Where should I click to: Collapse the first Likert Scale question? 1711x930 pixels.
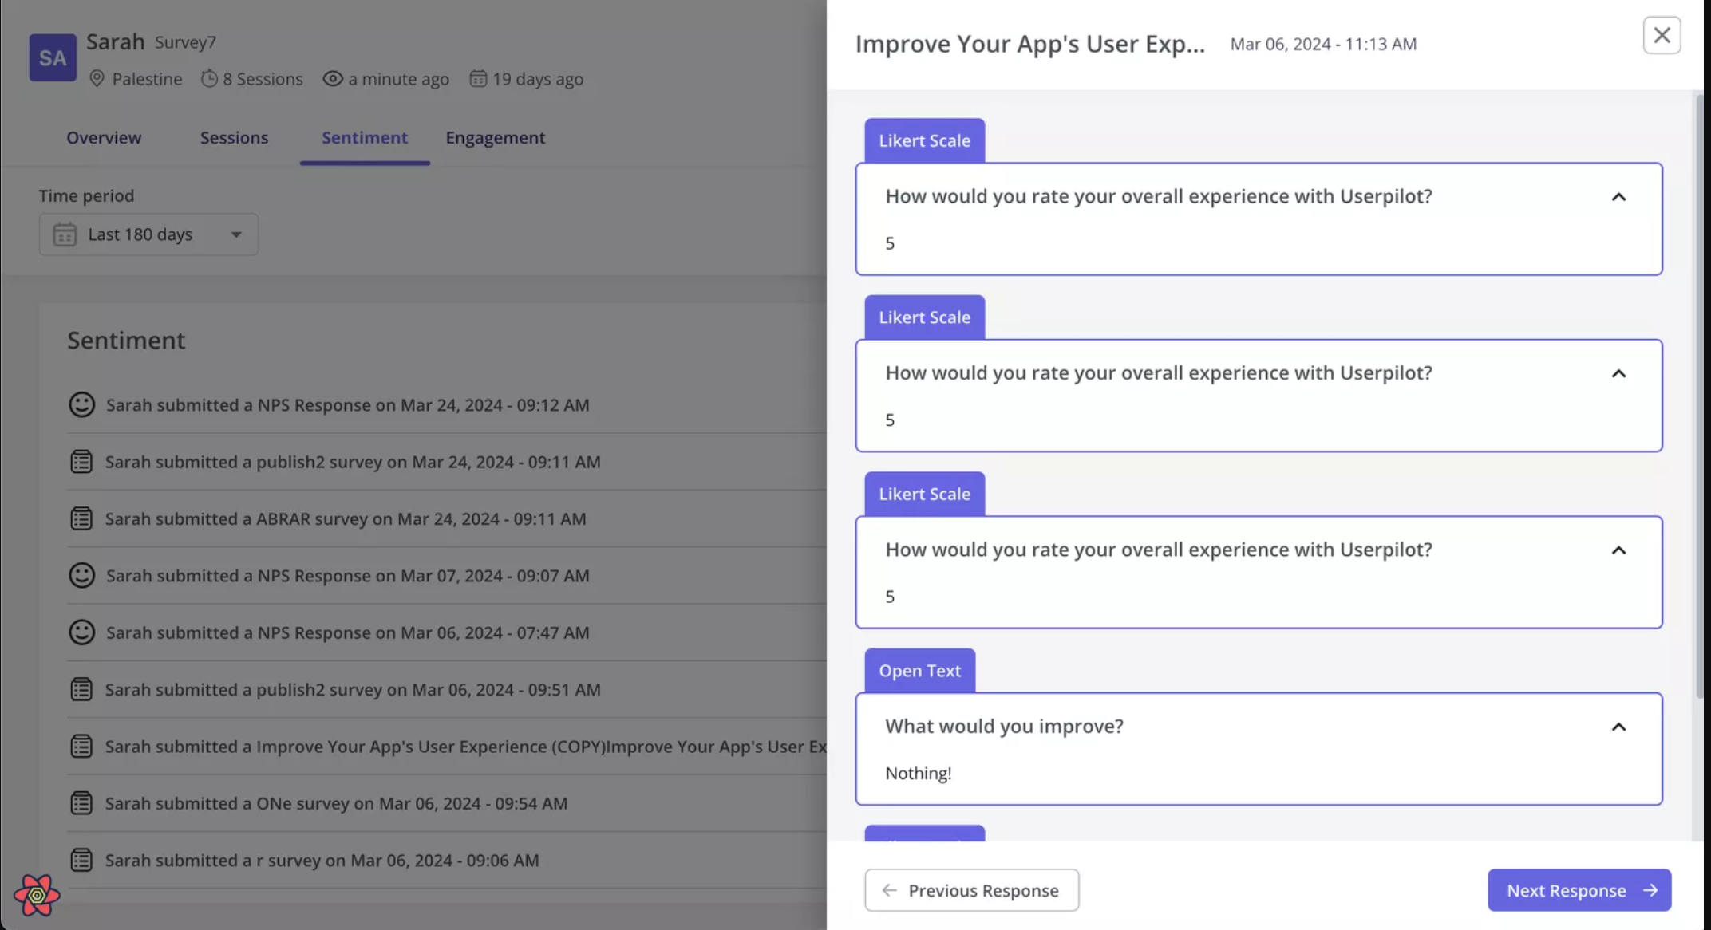pyautogui.click(x=1619, y=196)
